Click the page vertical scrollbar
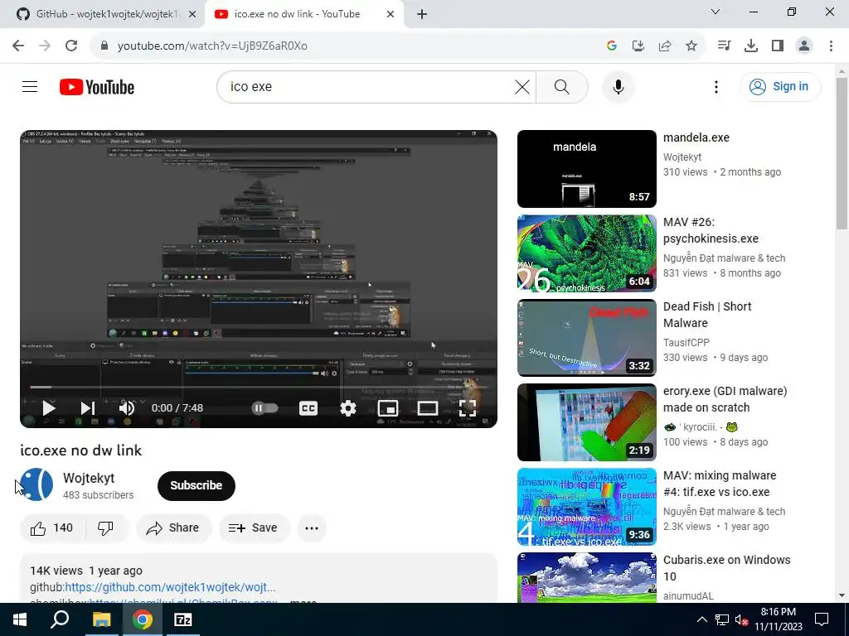 pos(842,152)
